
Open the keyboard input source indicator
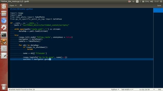point(137,2)
